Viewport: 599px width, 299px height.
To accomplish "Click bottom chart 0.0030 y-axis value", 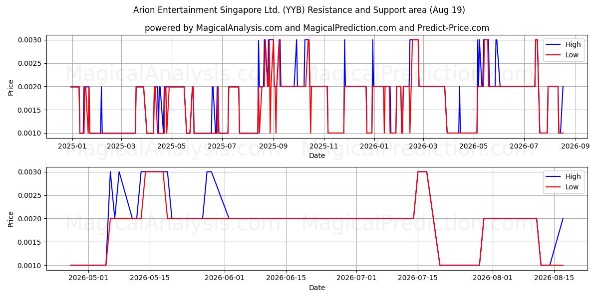I will (30, 172).
